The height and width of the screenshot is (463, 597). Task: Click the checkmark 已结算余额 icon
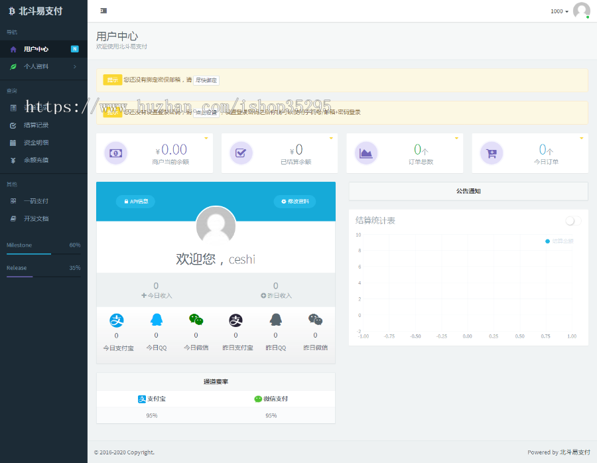[241, 153]
